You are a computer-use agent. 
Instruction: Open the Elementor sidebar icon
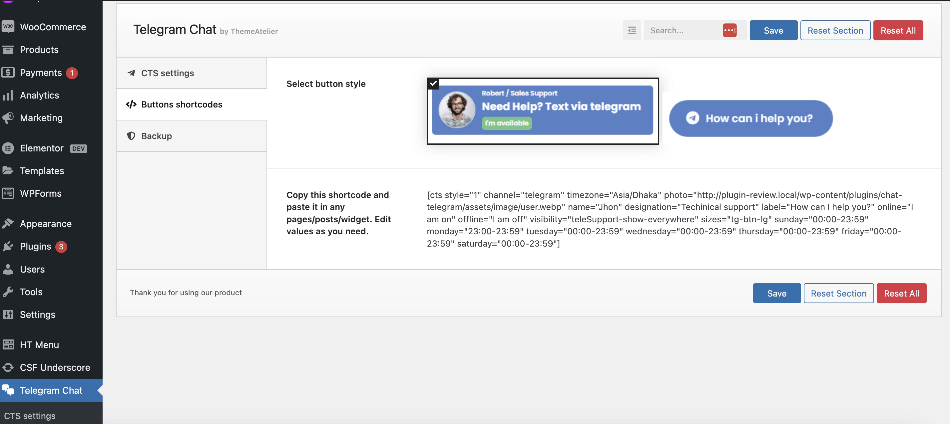[x=8, y=148]
